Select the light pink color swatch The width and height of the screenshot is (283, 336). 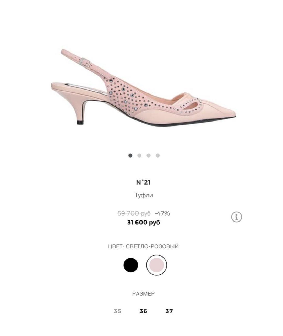pyautogui.click(x=156, y=265)
